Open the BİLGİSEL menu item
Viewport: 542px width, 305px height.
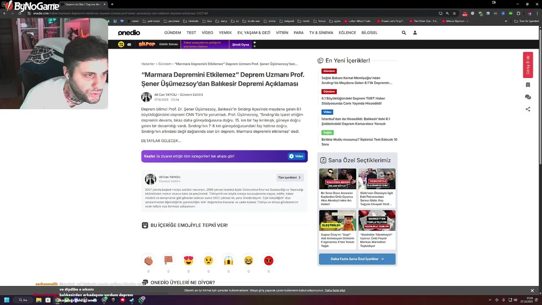tap(369, 33)
